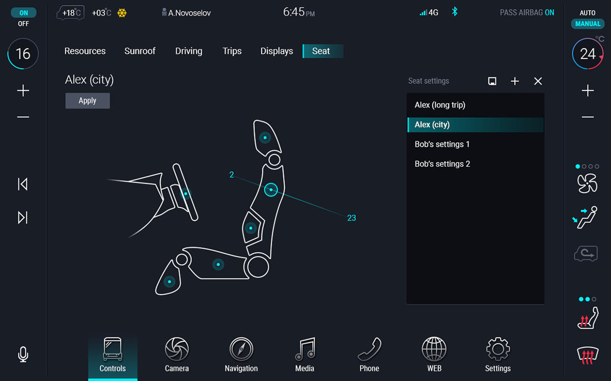Switch to the Sunroof tab

(140, 51)
